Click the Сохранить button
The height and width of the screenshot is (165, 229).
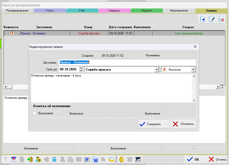(154, 124)
